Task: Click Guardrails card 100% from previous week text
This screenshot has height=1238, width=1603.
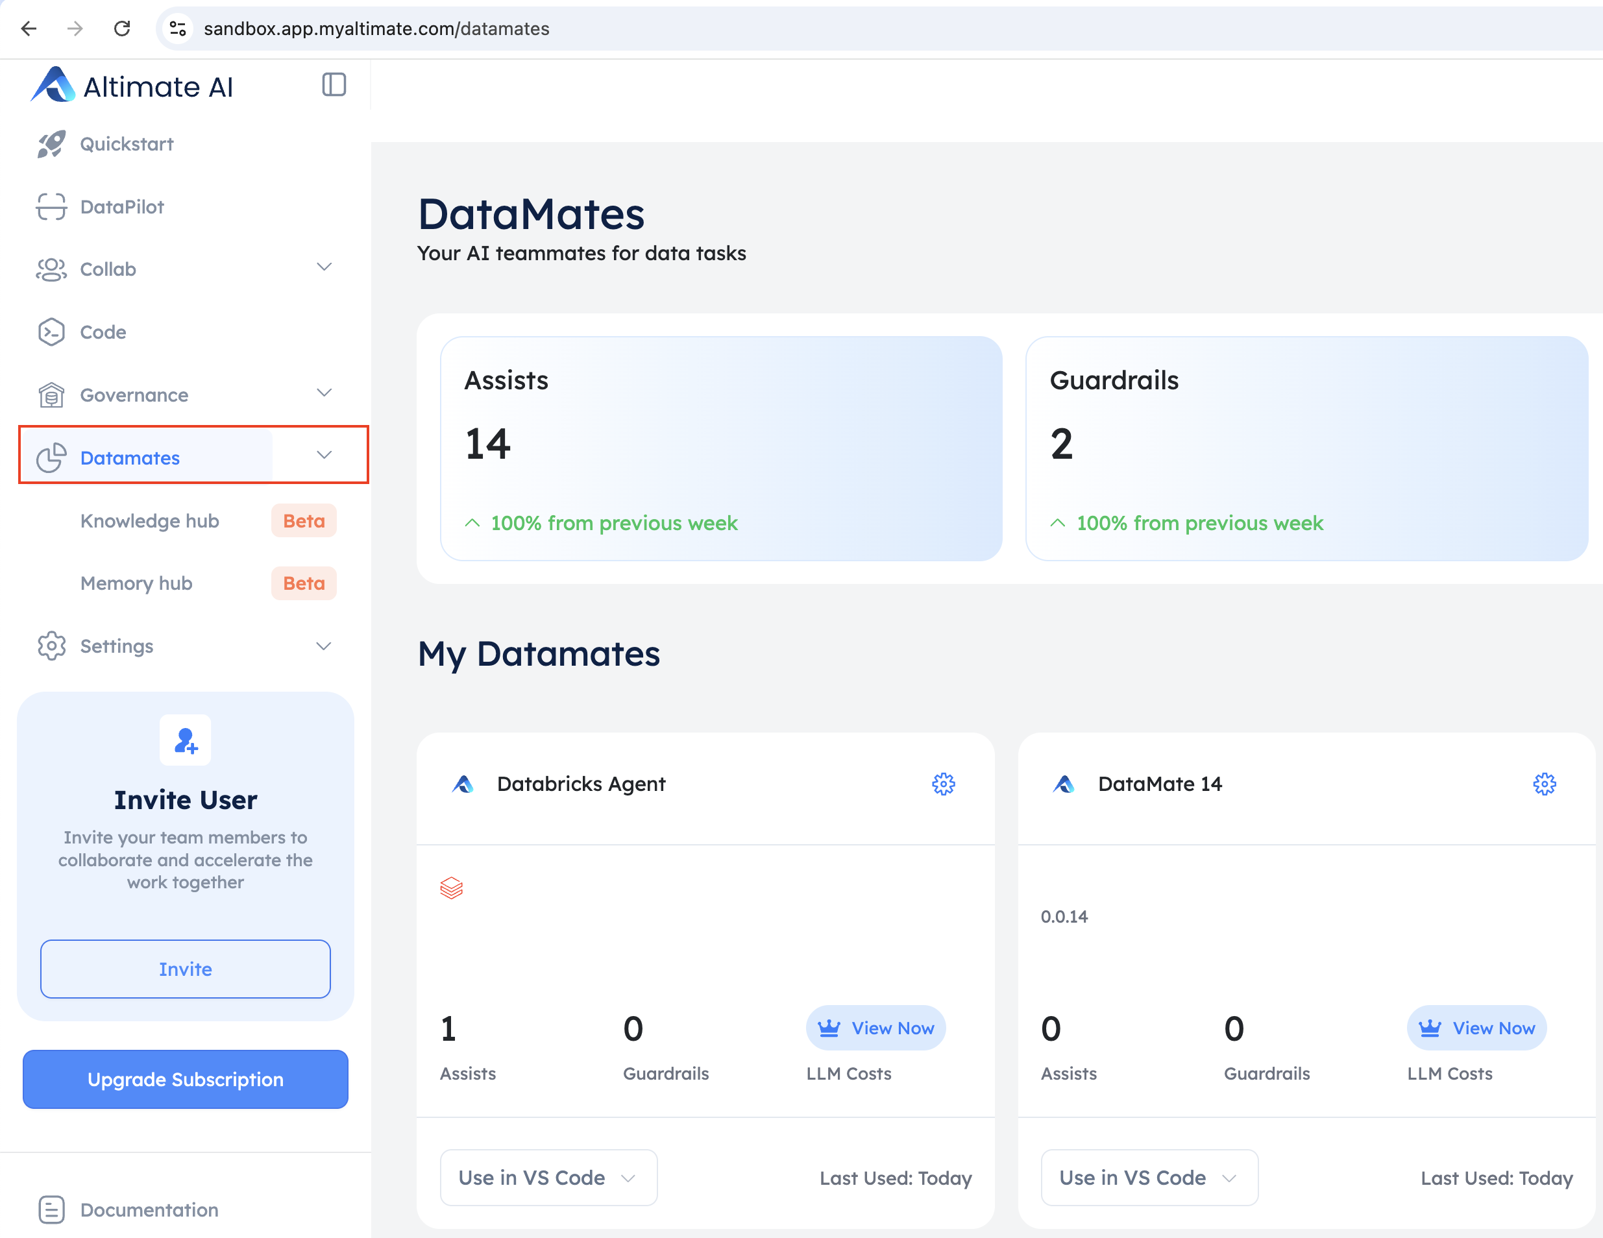Action: [x=1200, y=523]
